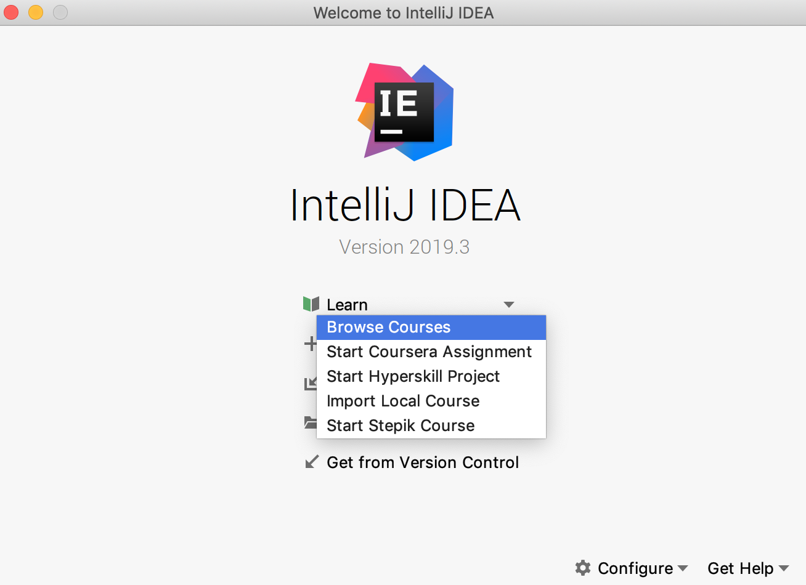Screen dimensions: 806x585
Task: Click the Learn label
Action: [347, 305]
